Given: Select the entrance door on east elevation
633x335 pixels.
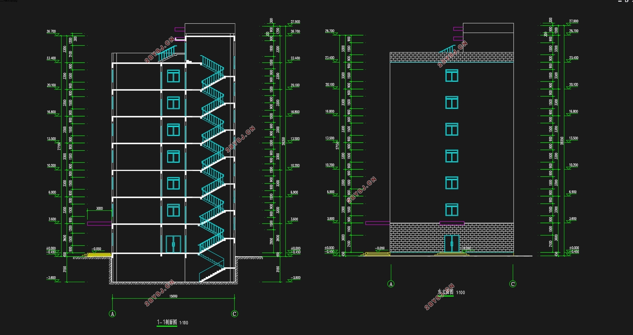Looking at the screenshot, I should pyautogui.click(x=452, y=244).
